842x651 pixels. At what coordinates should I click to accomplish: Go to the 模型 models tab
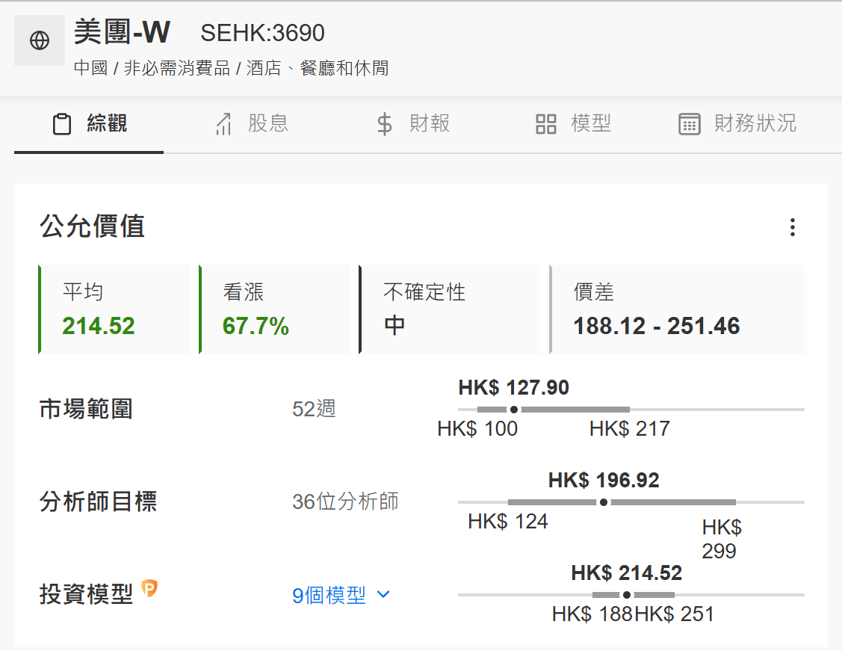pos(574,123)
